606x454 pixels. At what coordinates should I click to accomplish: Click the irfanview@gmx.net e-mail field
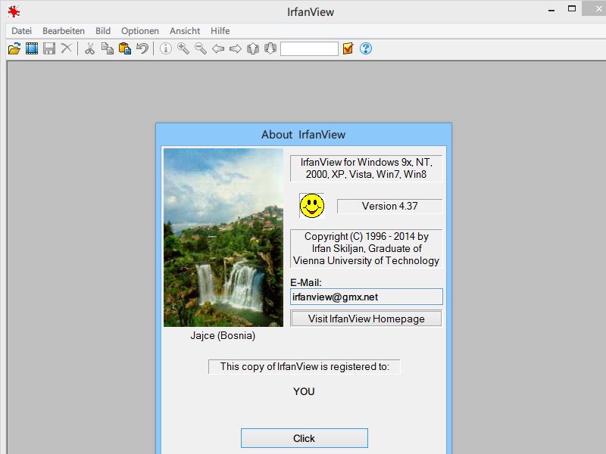pos(366,297)
